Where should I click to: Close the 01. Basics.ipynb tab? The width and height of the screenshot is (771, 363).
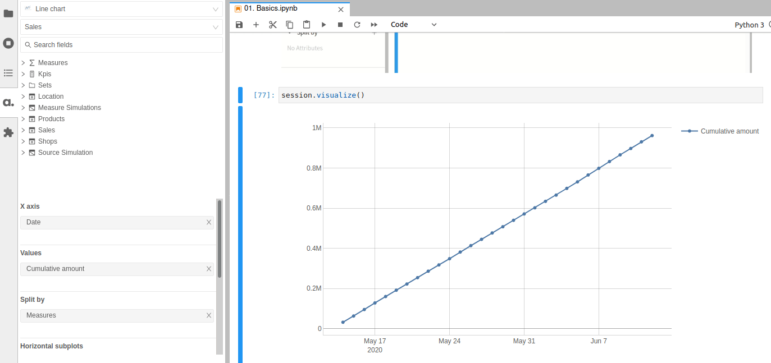341,9
